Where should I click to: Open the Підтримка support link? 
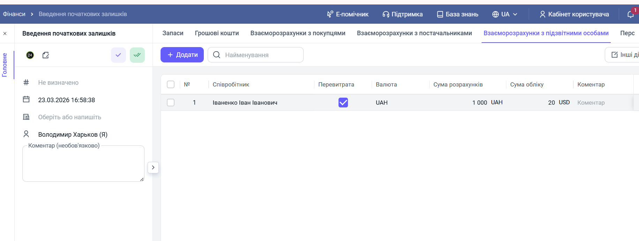pyautogui.click(x=402, y=14)
